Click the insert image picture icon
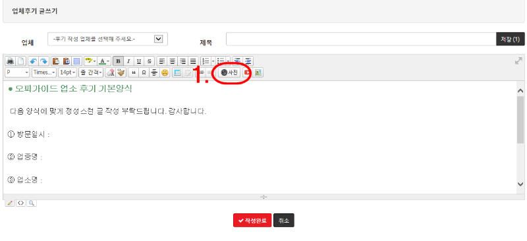 click(258, 72)
